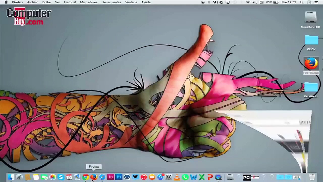Open Google Drive menu bar icon
323x182 pixels.
point(221,2)
